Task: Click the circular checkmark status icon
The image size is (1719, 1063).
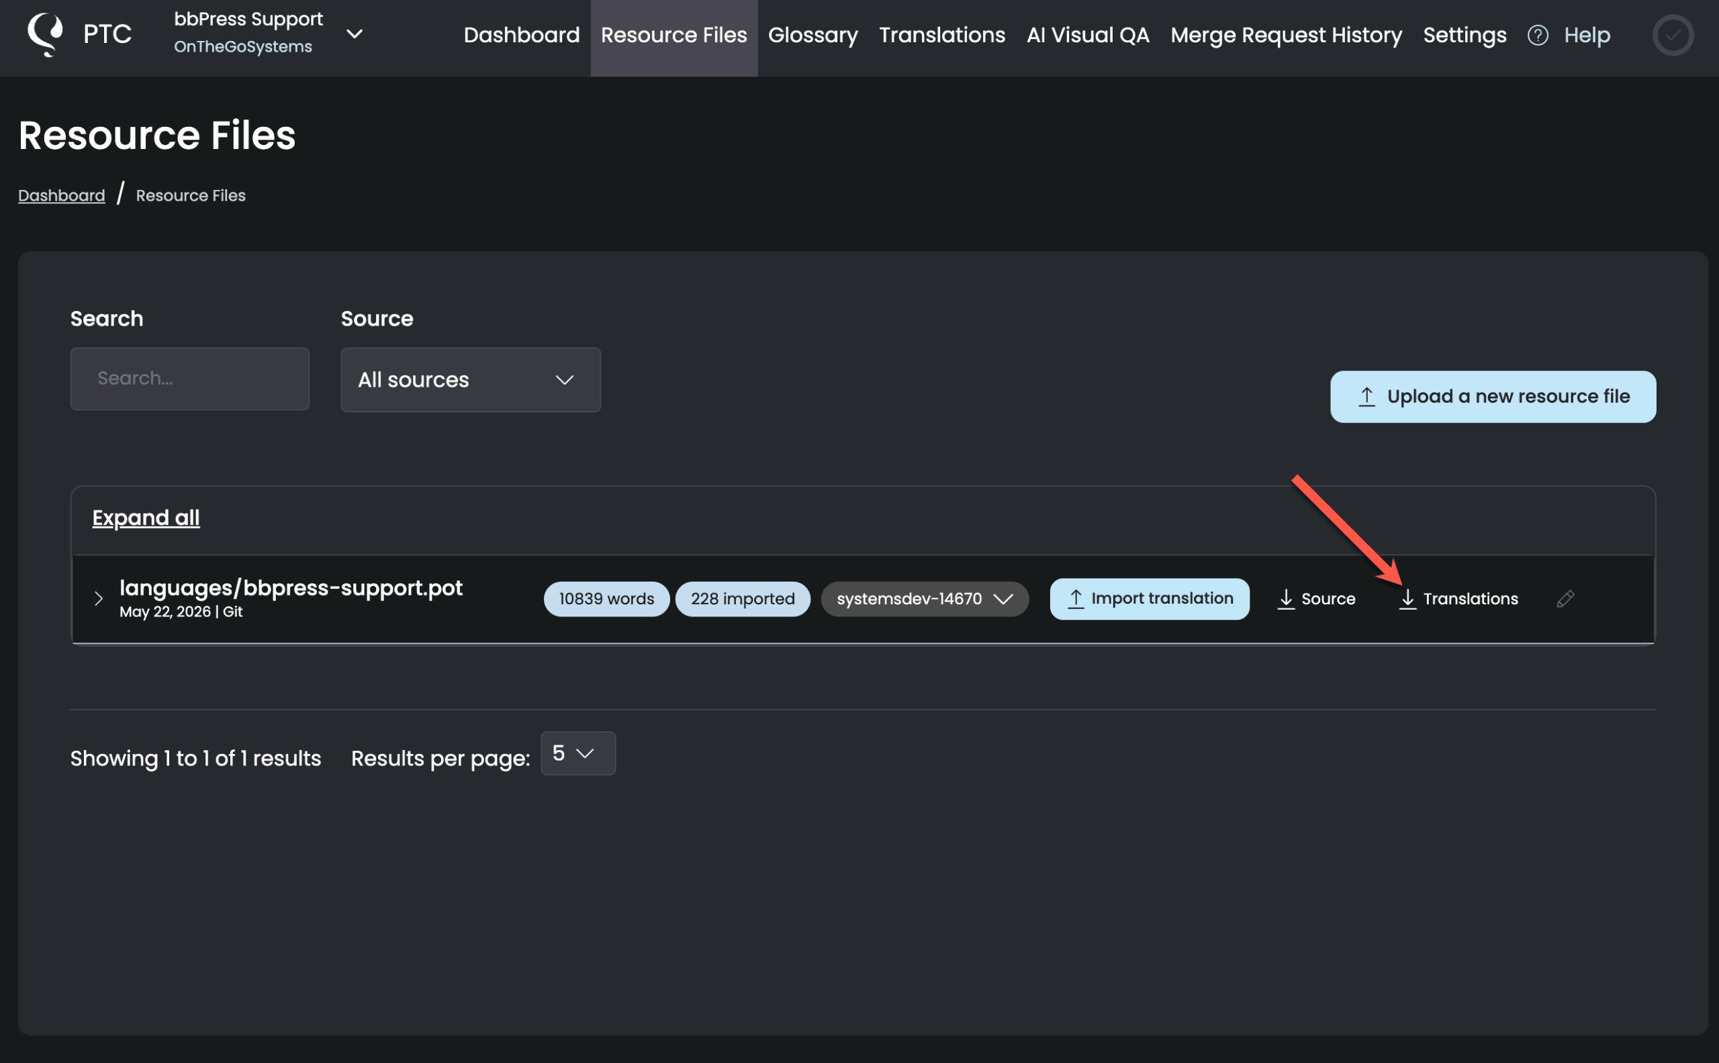Action: tap(1673, 35)
